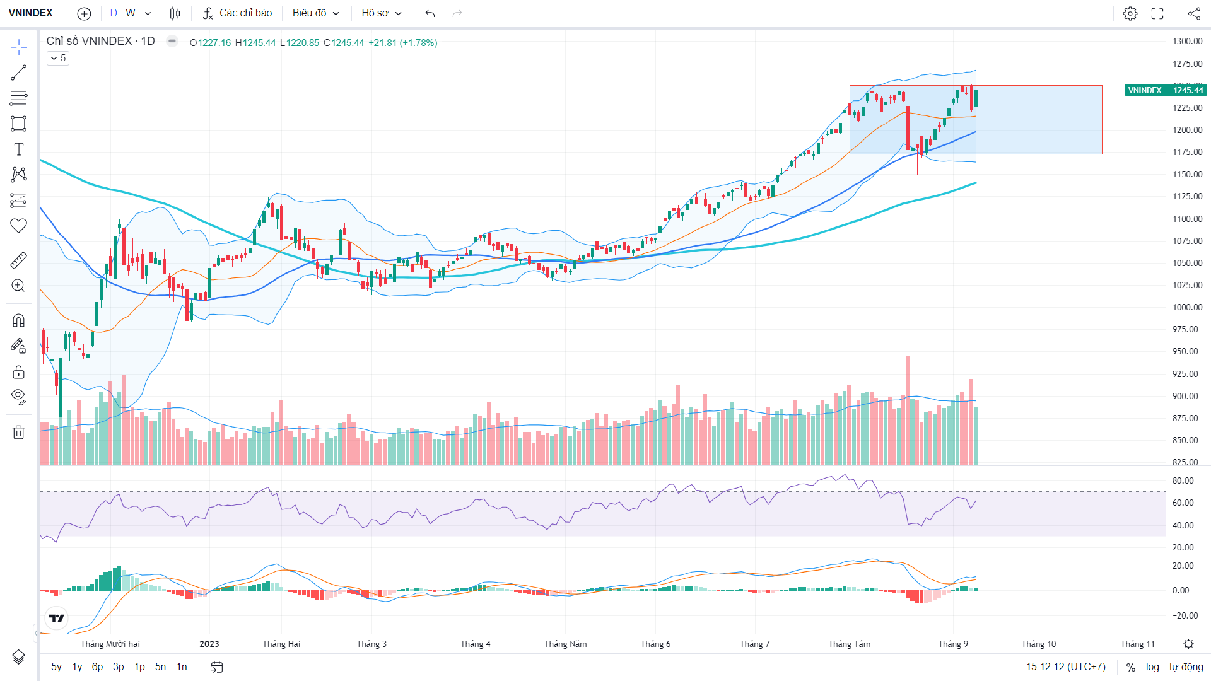This screenshot has height=681, width=1211.
Task: Open chart settings gear icon
Action: (x=1130, y=13)
